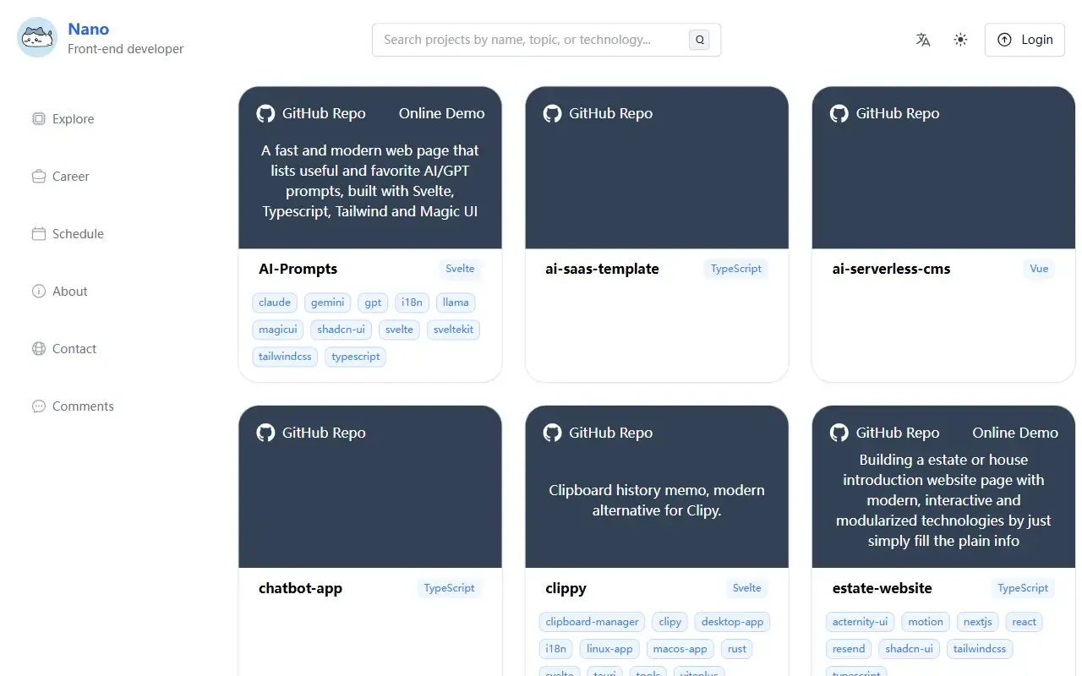Open GitHub Repo for ai-saas-template
The image size is (1082, 676).
click(598, 113)
